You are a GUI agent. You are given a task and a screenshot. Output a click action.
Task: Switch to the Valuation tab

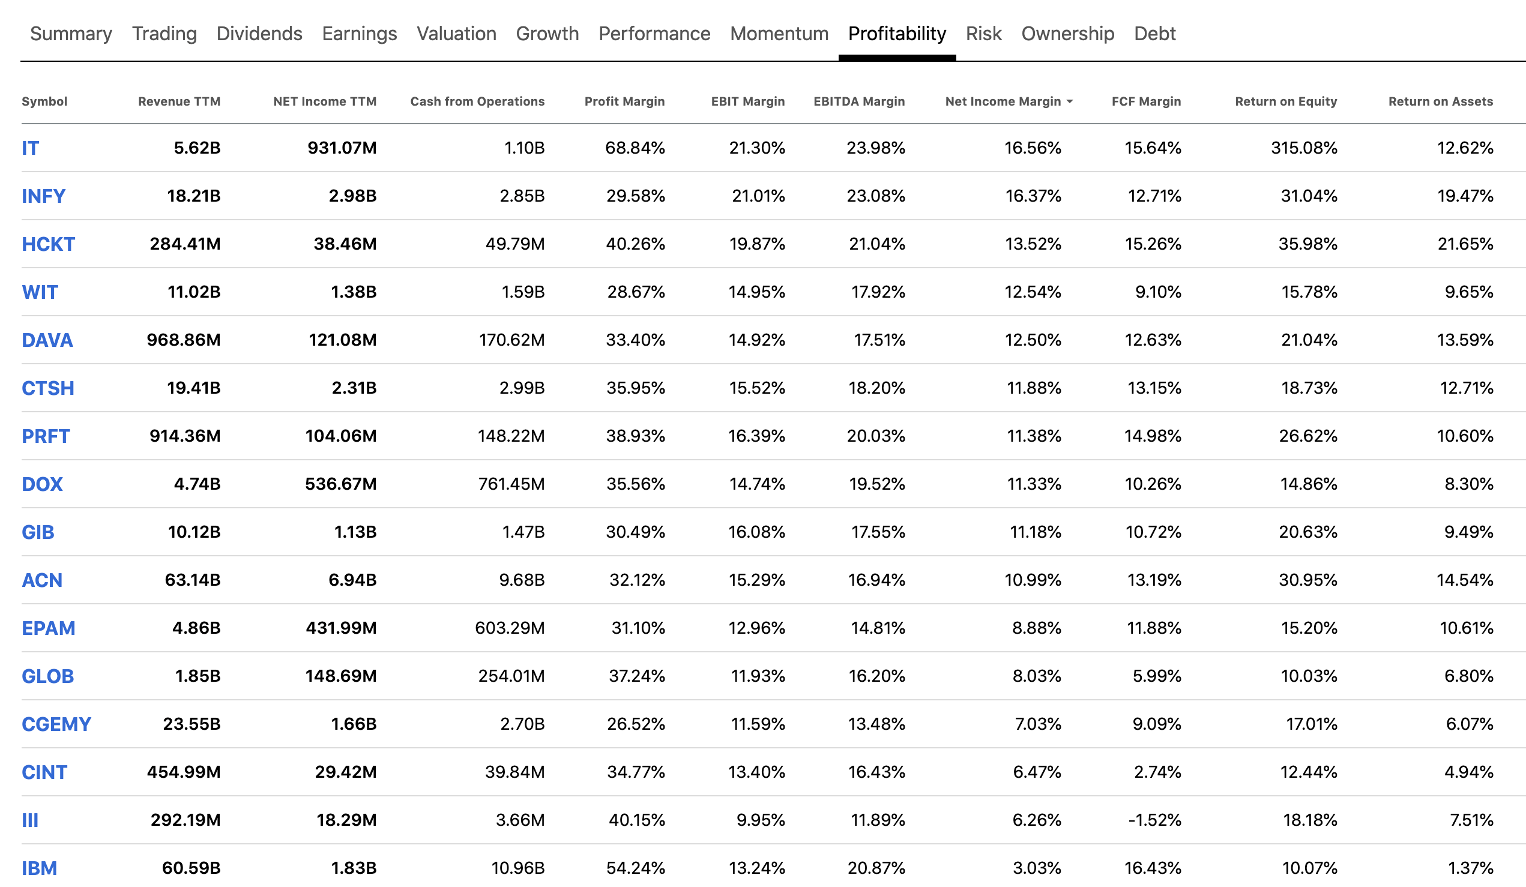(456, 33)
